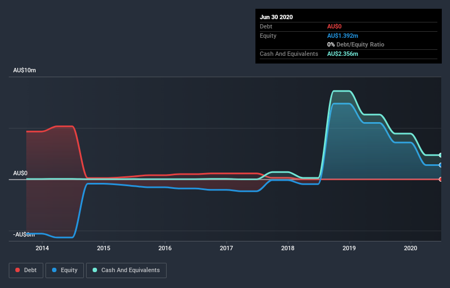This screenshot has width=450, height=288.
Task: Select the teal cash endpoint marker on chart
Action: pos(441,155)
